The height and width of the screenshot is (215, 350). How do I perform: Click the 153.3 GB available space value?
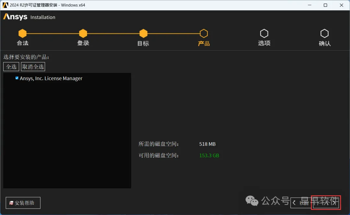tap(209, 156)
